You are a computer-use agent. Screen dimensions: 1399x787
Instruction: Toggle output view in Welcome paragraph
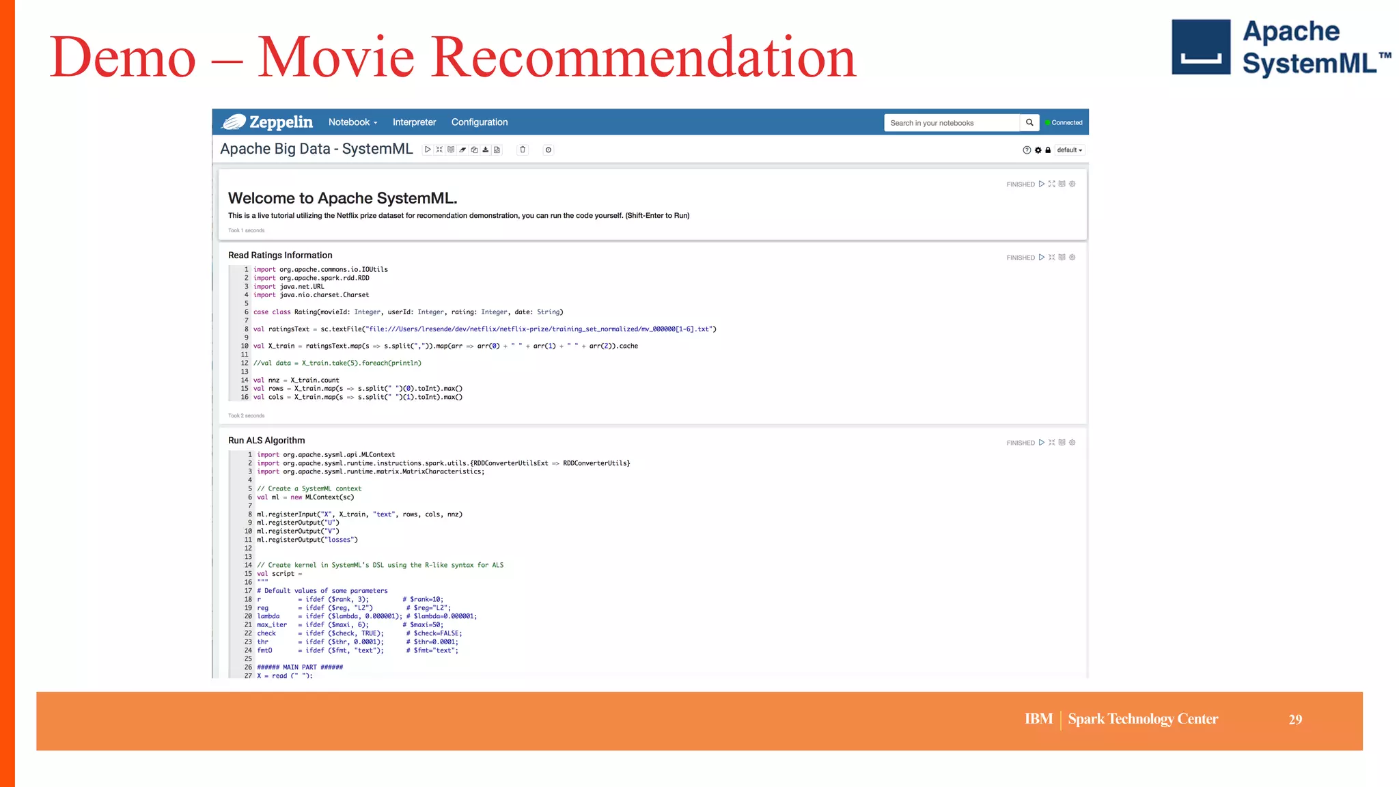click(x=1062, y=184)
